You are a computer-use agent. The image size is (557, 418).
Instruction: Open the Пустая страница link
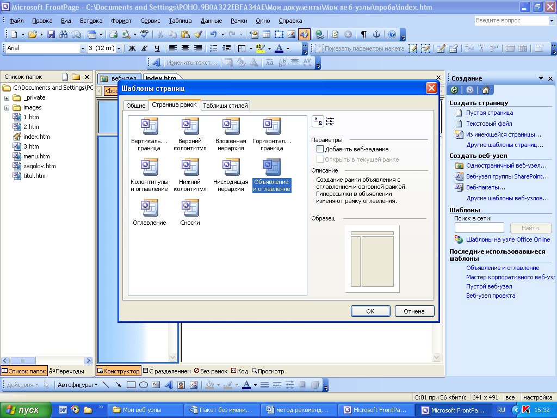click(490, 113)
